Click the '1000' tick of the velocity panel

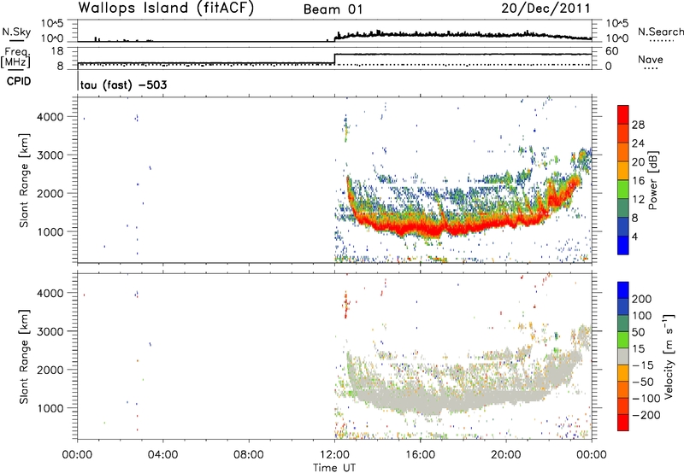(x=50, y=408)
